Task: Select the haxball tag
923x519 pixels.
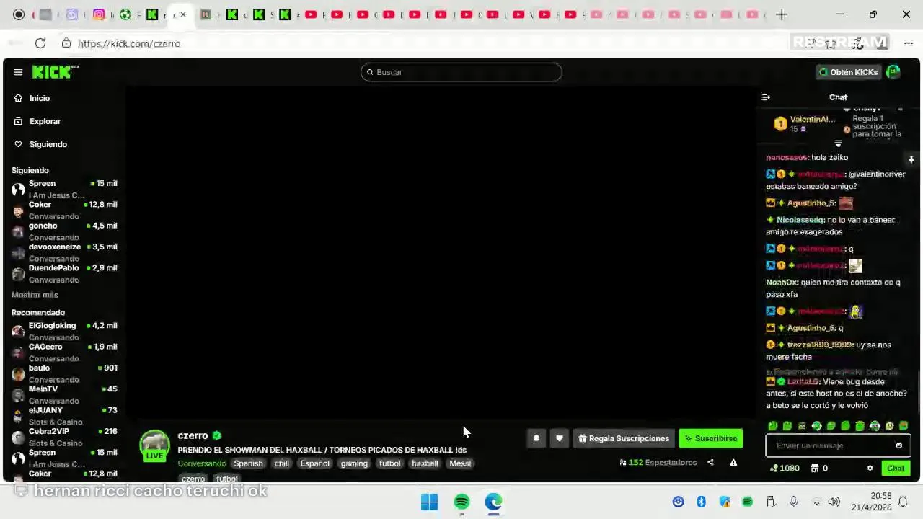Action: [425, 463]
